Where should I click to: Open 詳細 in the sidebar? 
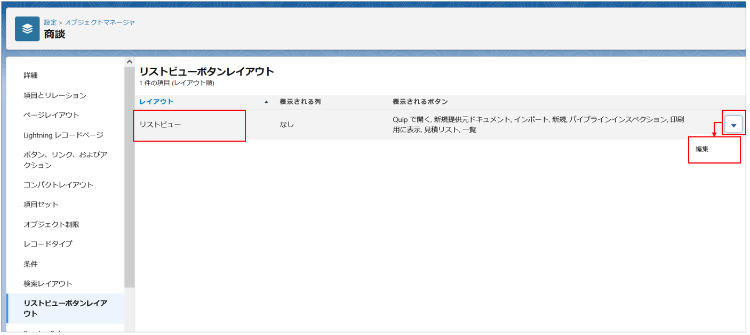pos(31,76)
